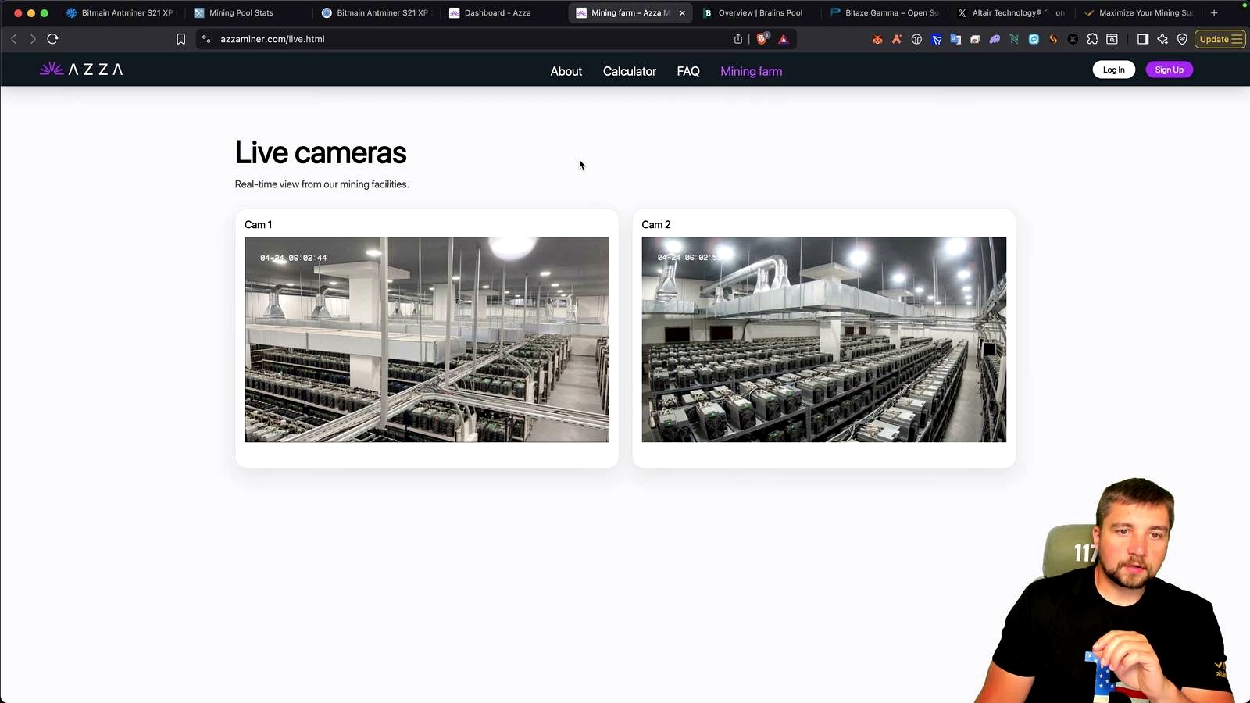Open the About page link
Image resolution: width=1250 pixels, height=703 pixels.
click(566, 71)
